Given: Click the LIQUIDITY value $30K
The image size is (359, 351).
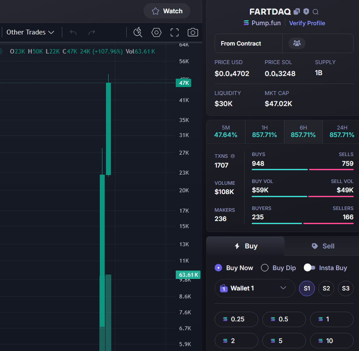Looking at the screenshot, I should (x=223, y=103).
